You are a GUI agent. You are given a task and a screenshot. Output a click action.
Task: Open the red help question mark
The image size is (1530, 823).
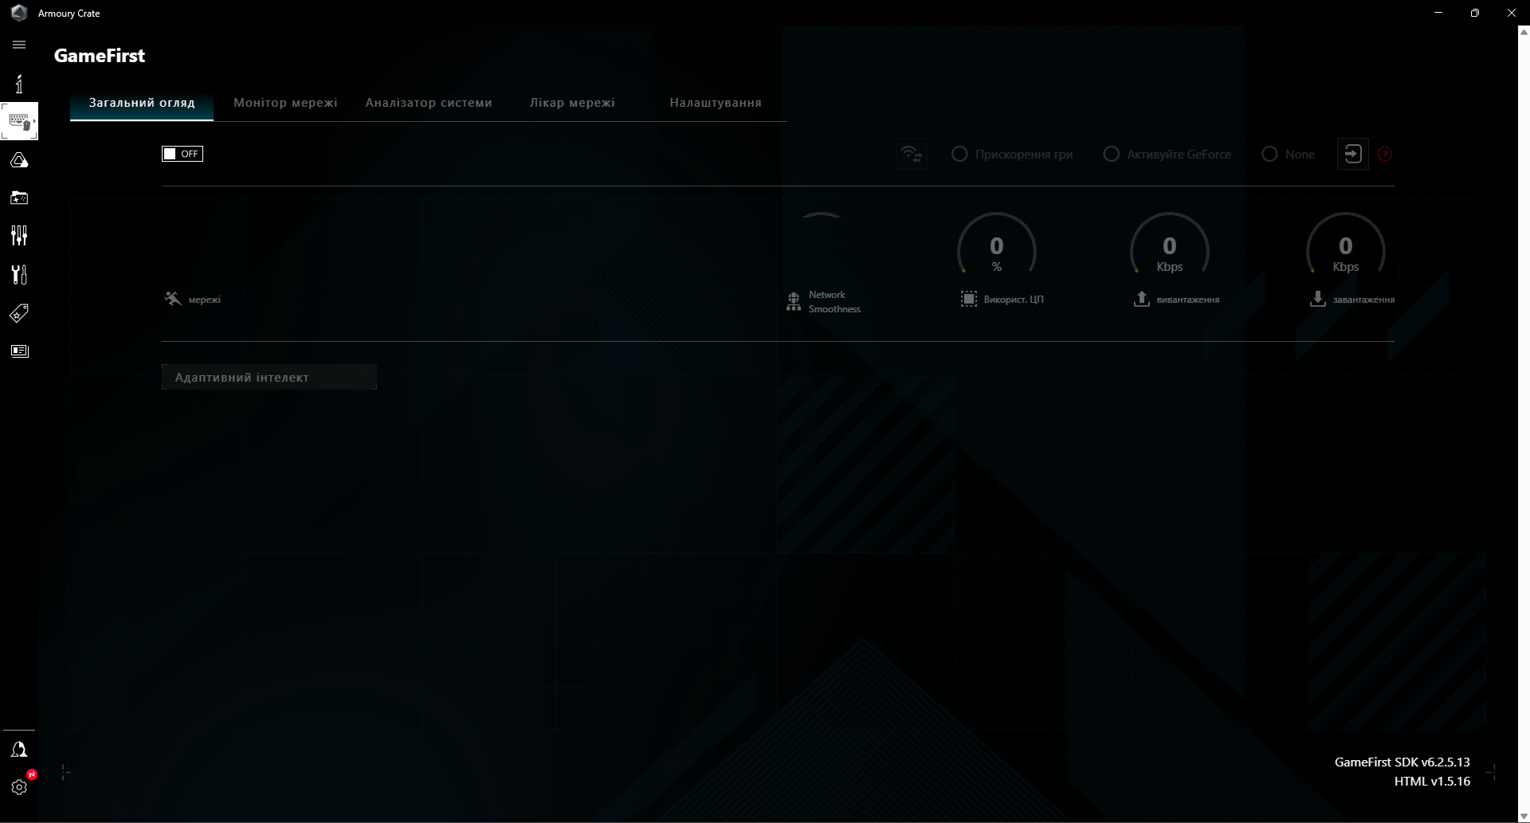(x=1385, y=154)
